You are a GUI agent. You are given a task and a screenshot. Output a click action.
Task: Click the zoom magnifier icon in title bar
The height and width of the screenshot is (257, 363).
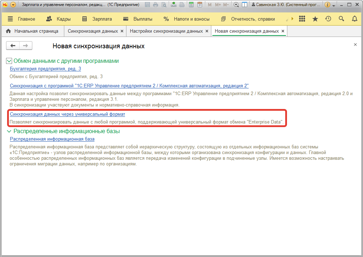236,5
